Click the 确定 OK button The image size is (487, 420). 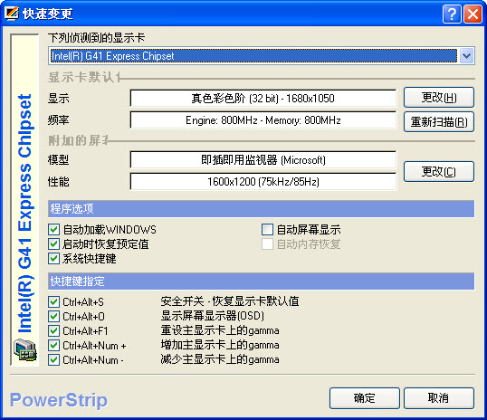tap(364, 398)
